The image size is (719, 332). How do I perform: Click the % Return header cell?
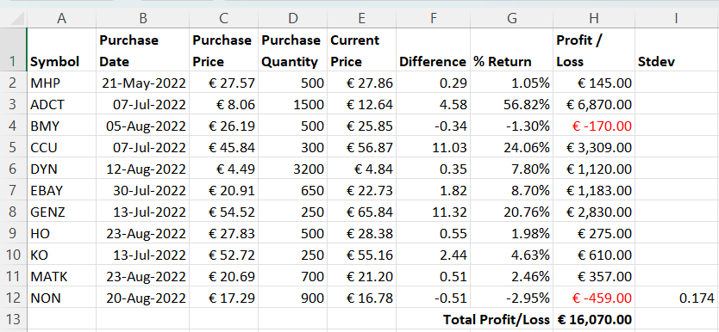(512, 50)
